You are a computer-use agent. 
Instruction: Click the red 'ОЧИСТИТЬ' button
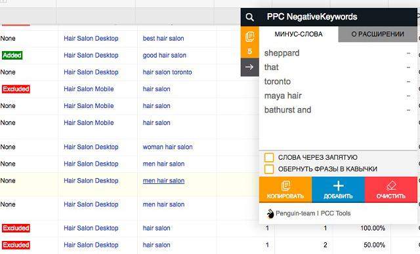(391, 190)
